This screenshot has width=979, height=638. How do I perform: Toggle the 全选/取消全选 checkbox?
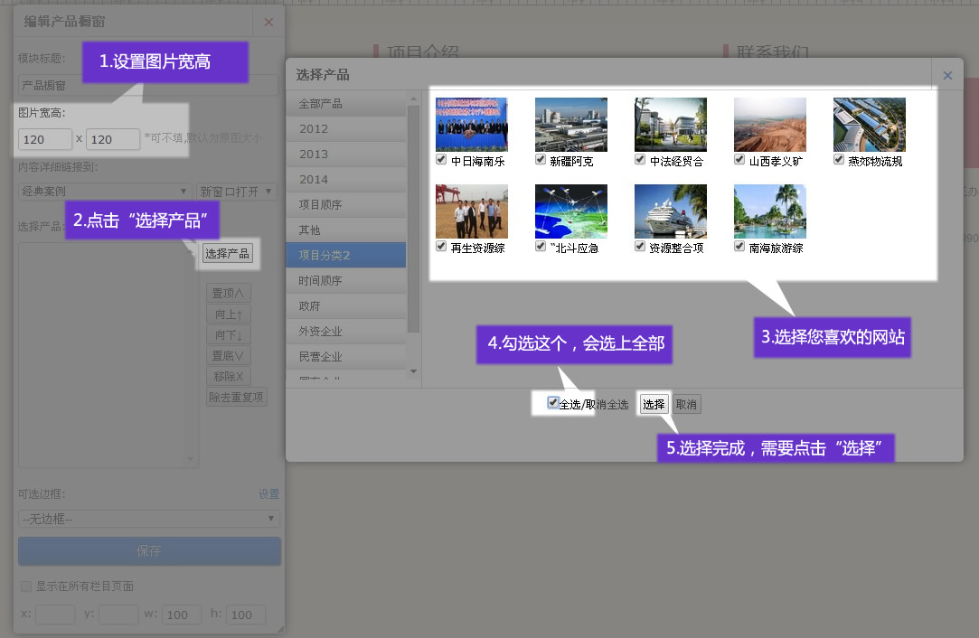tap(553, 403)
